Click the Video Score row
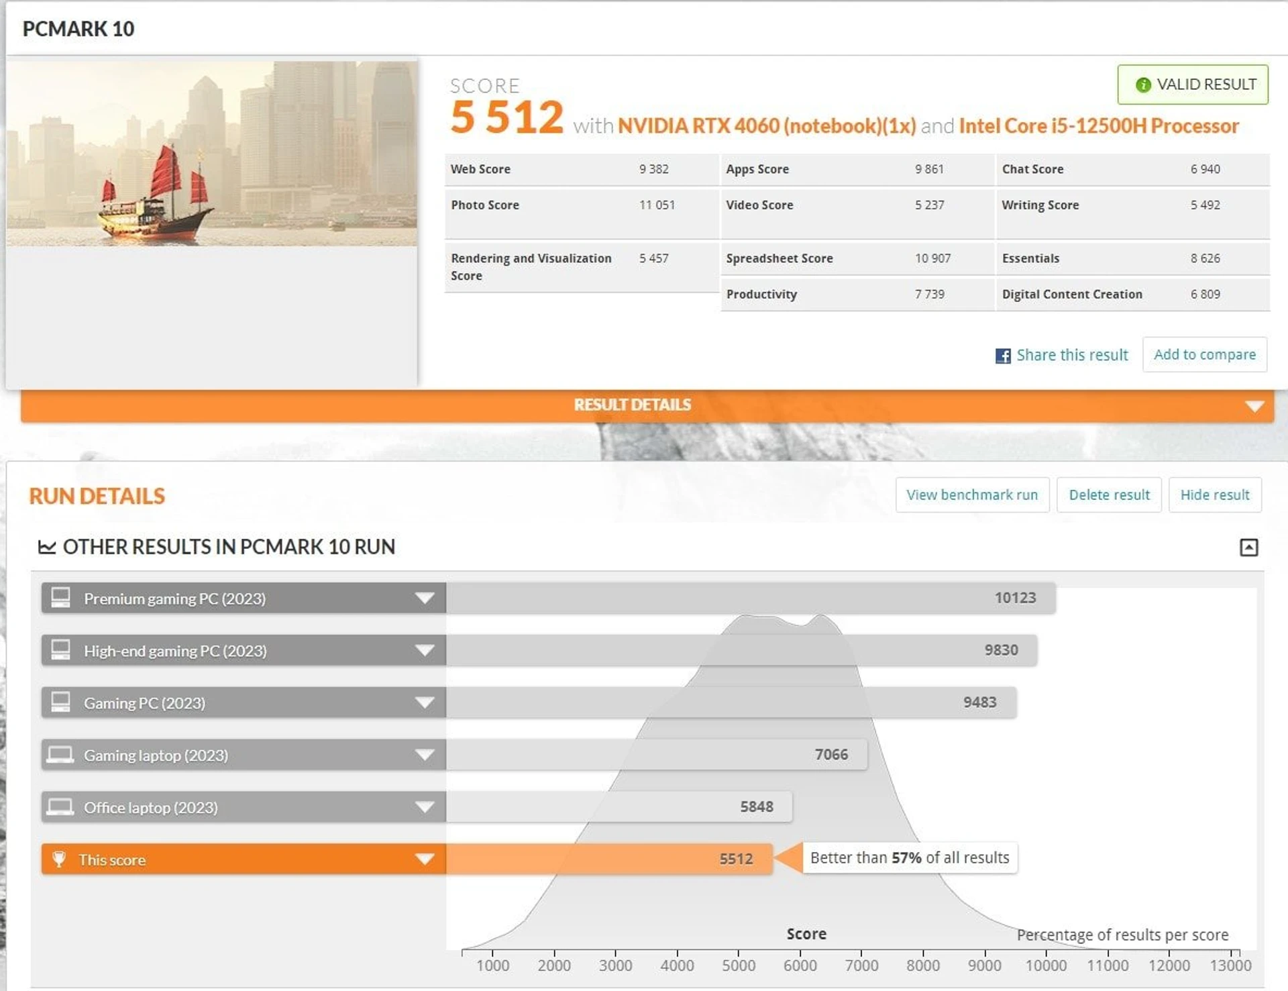 click(x=857, y=213)
